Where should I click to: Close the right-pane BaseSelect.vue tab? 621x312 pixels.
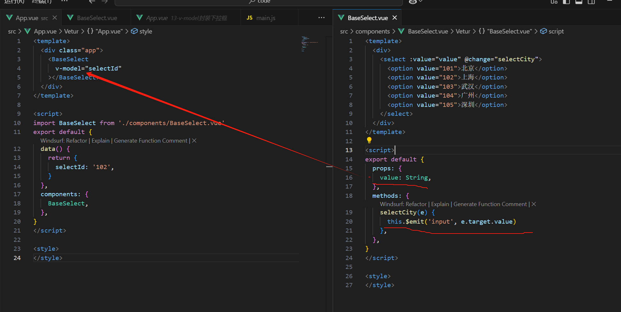pos(395,18)
